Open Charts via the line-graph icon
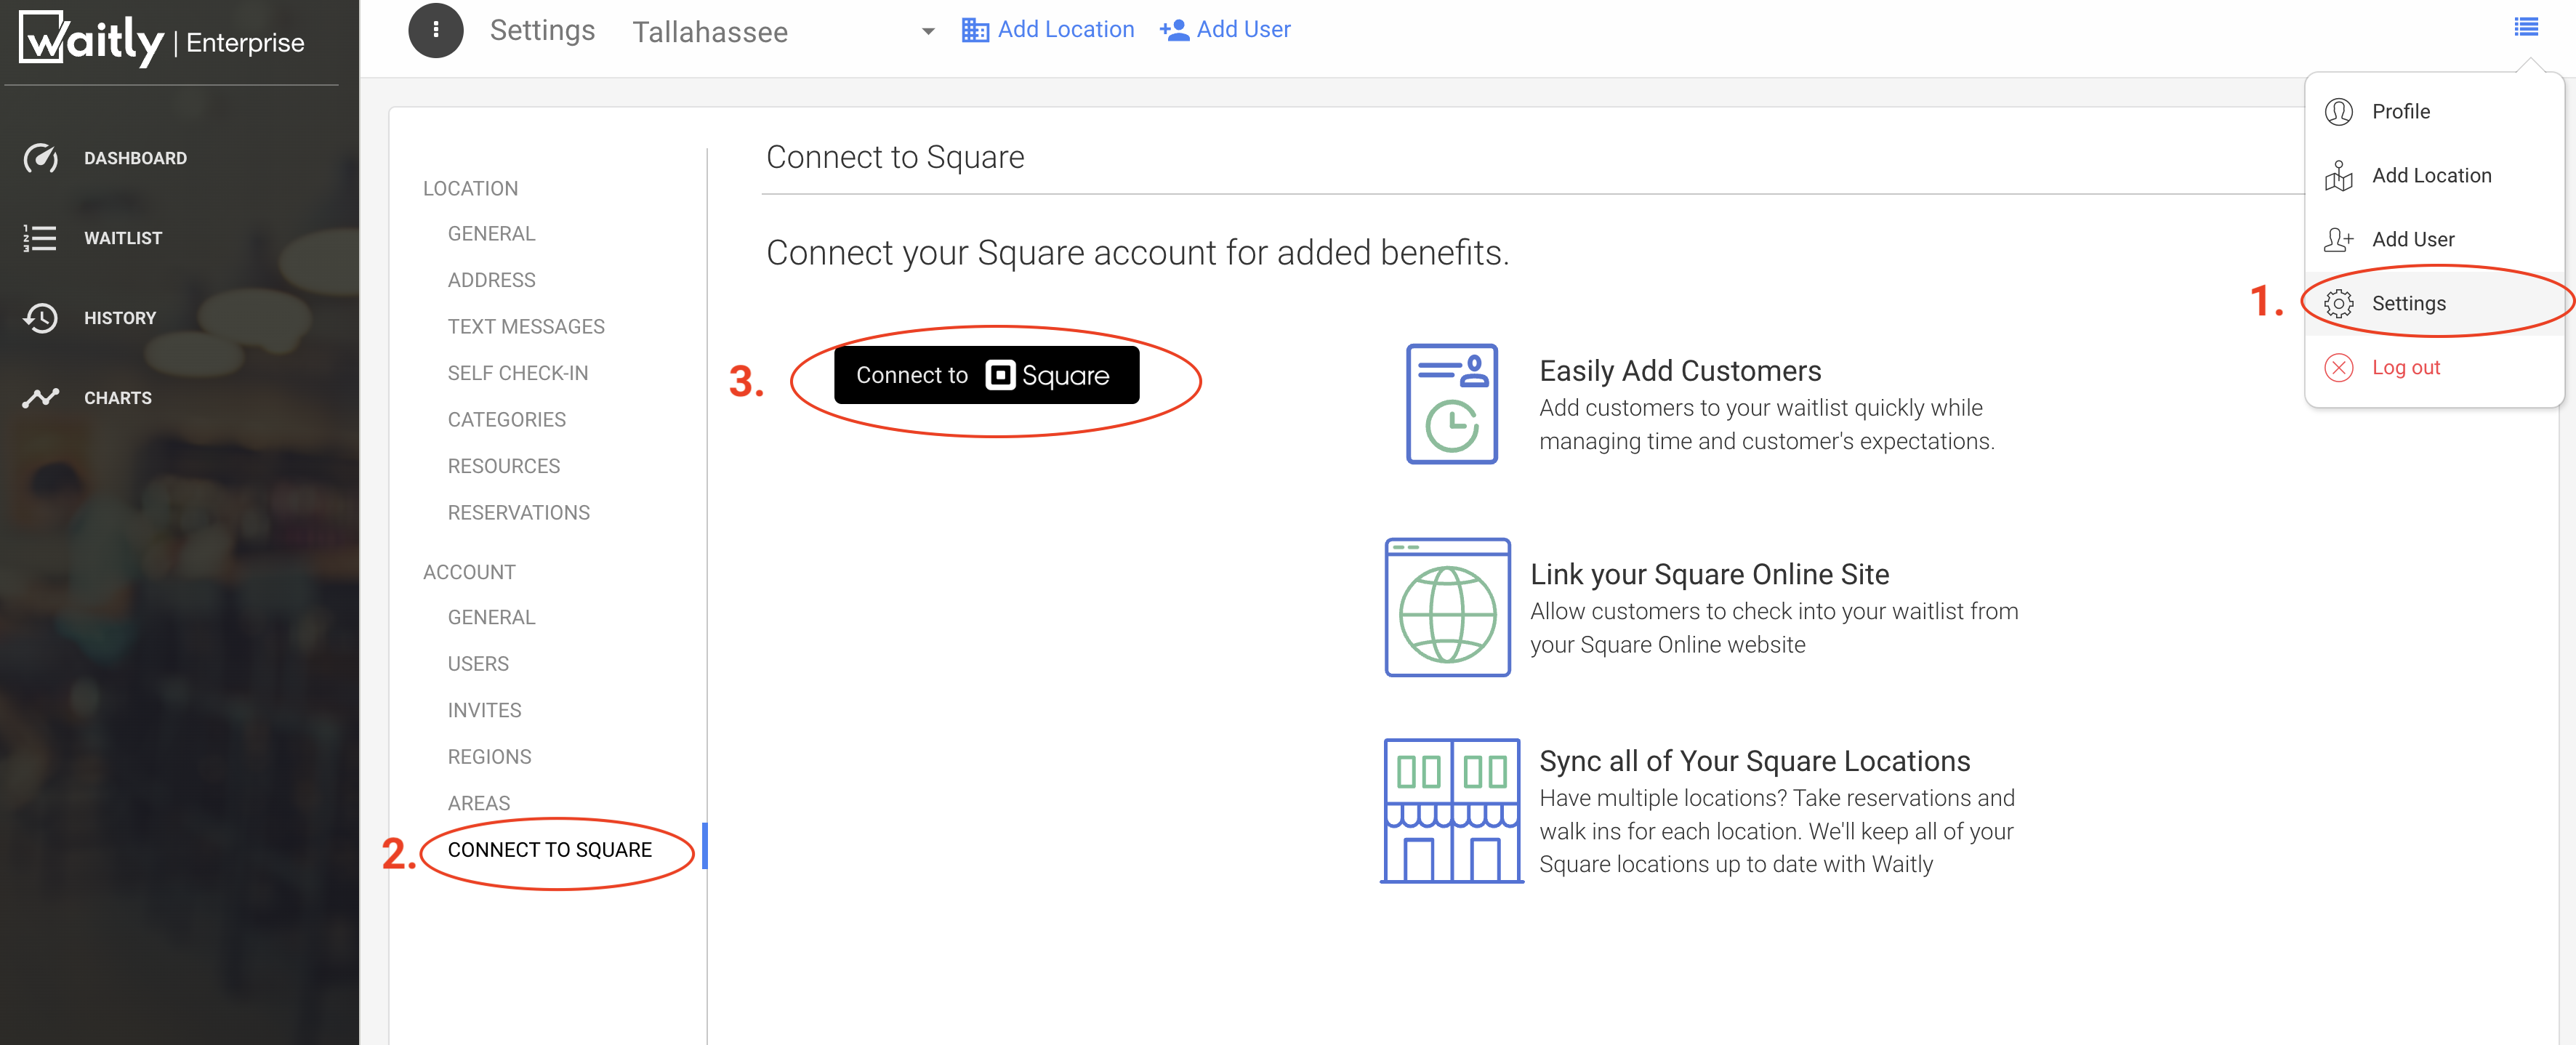 [41, 398]
